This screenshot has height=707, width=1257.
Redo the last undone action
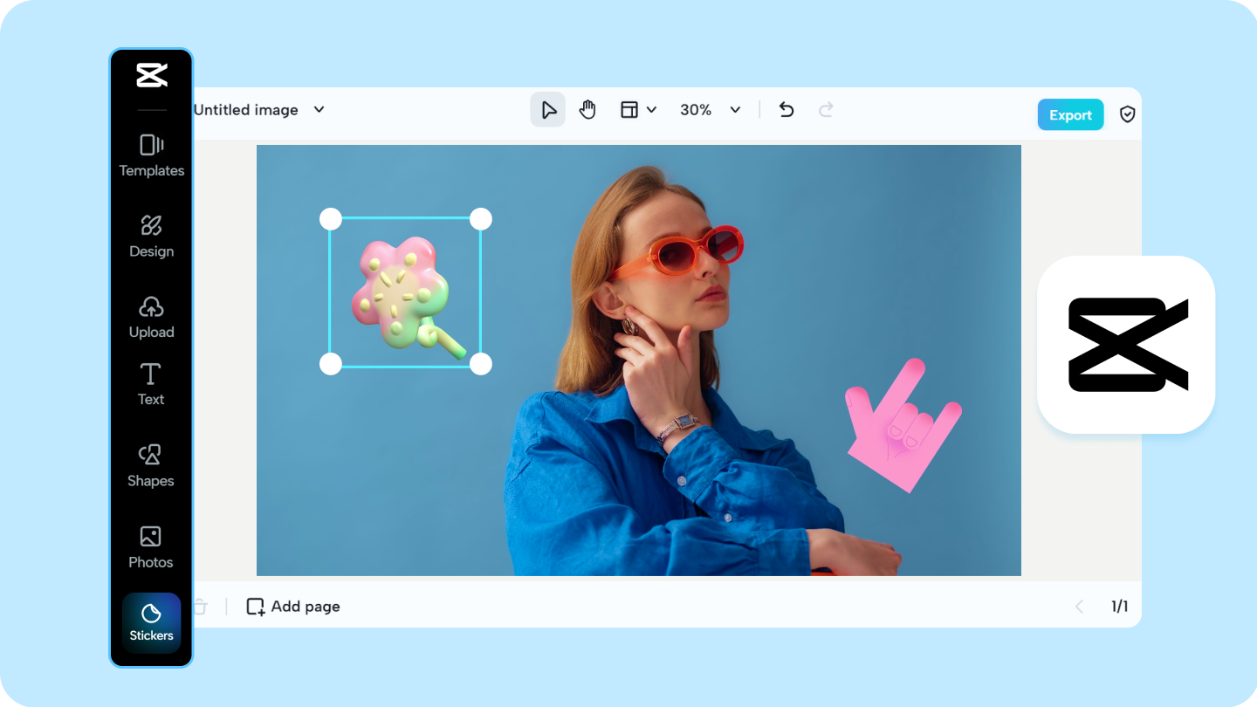pyautogui.click(x=826, y=110)
